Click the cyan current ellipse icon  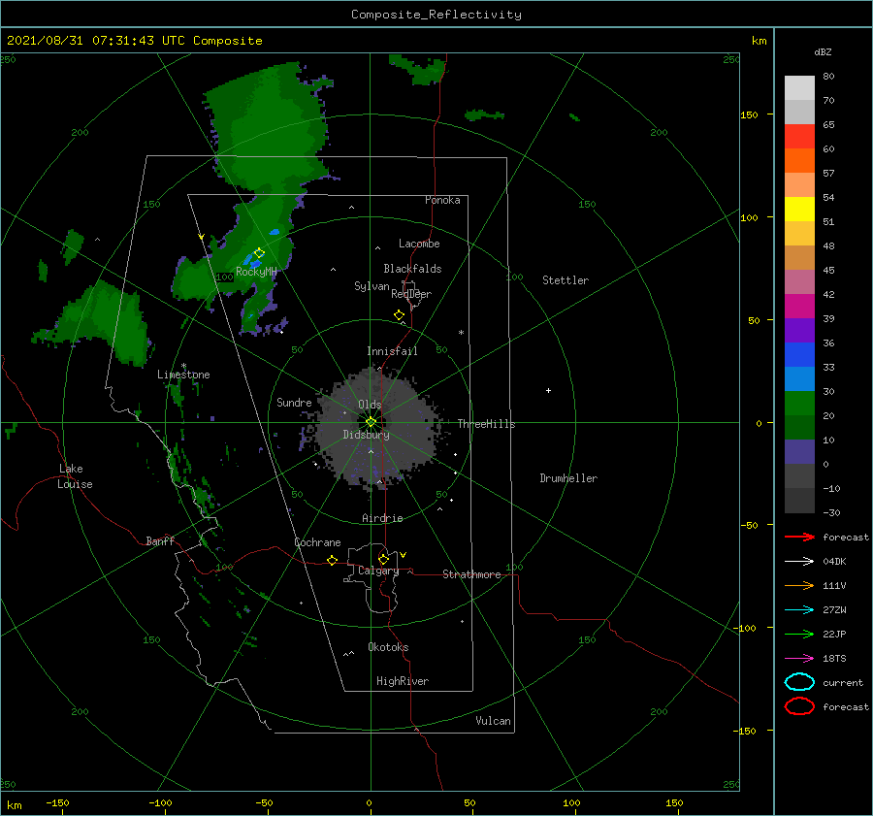coord(799,682)
